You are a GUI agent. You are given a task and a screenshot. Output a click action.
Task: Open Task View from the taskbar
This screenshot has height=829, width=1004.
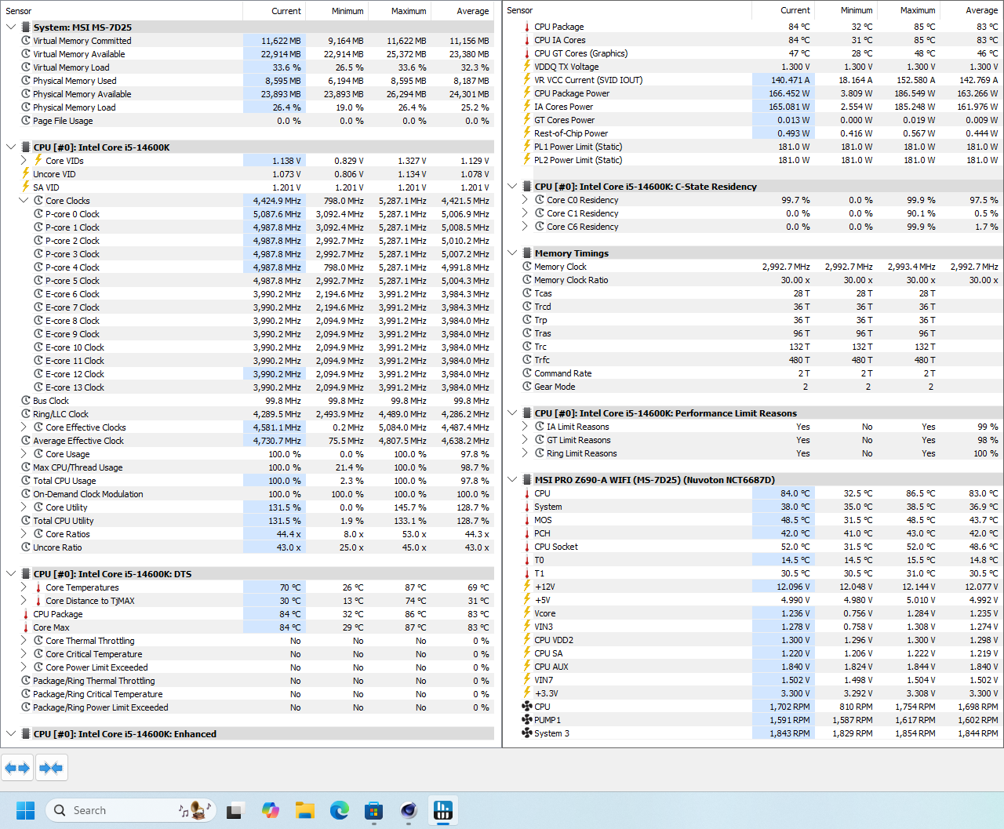235,810
